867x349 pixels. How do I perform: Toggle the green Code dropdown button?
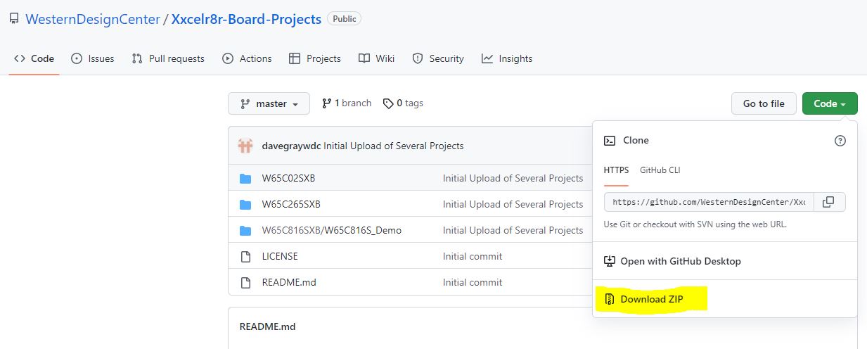click(830, 103)
